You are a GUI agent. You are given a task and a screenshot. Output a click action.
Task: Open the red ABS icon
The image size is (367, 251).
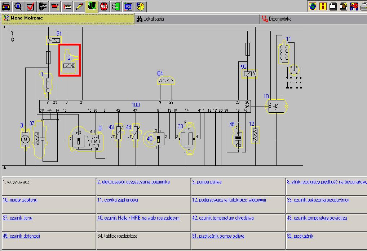[x=104, y=7]
